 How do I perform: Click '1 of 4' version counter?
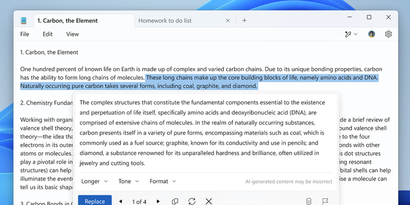point(139,202)
